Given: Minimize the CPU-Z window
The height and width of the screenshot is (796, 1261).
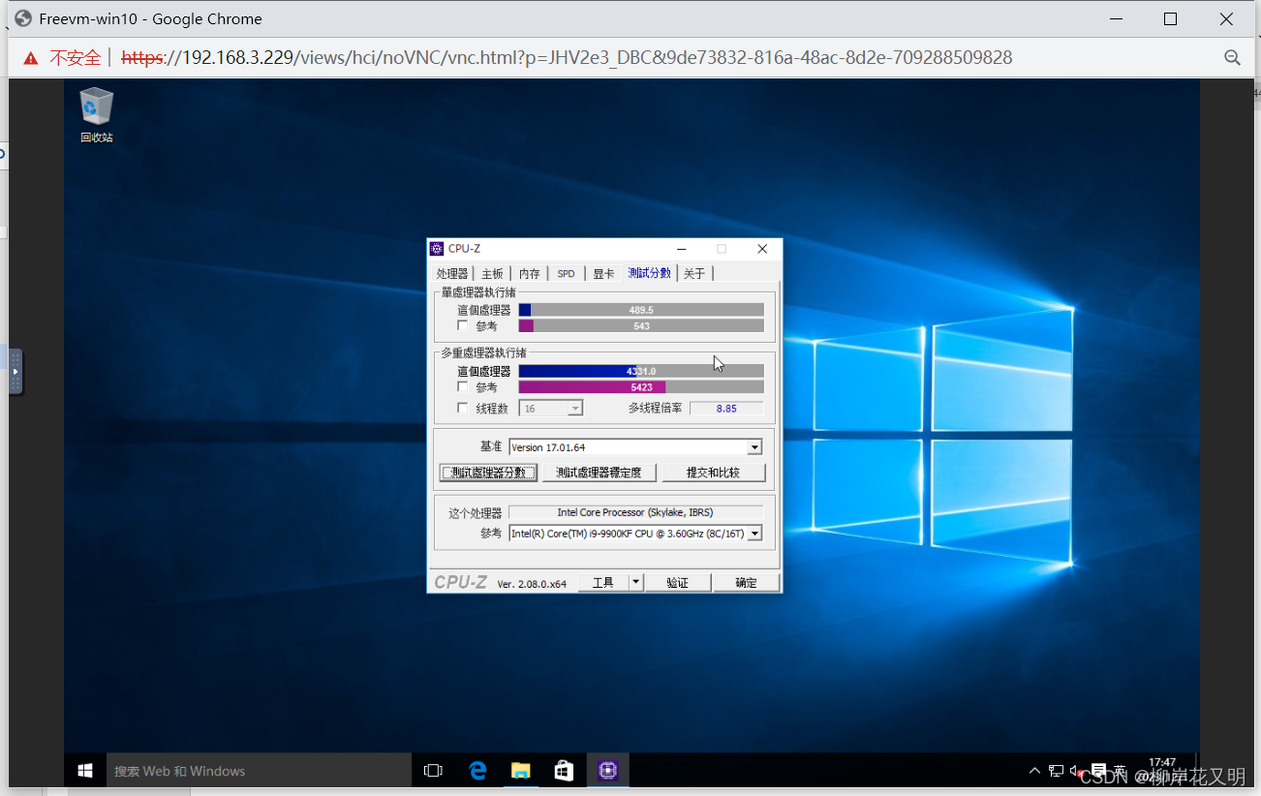Looking at the screenshot, I should coord(682,249).
